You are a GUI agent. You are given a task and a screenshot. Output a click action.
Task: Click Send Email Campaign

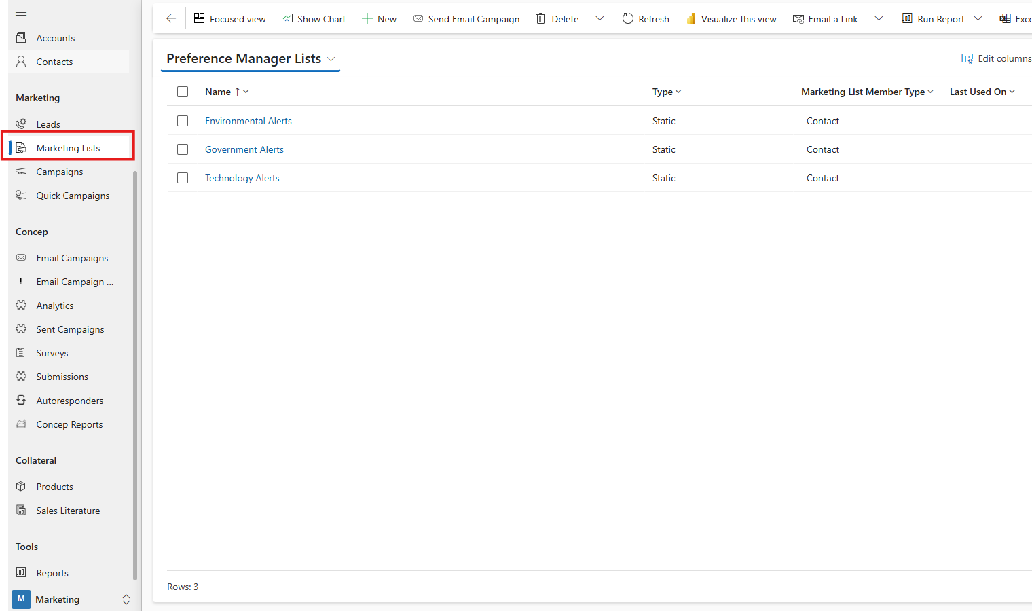(466, 18)
